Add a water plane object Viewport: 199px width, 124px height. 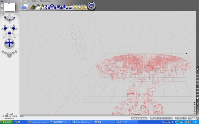[23, 8]
